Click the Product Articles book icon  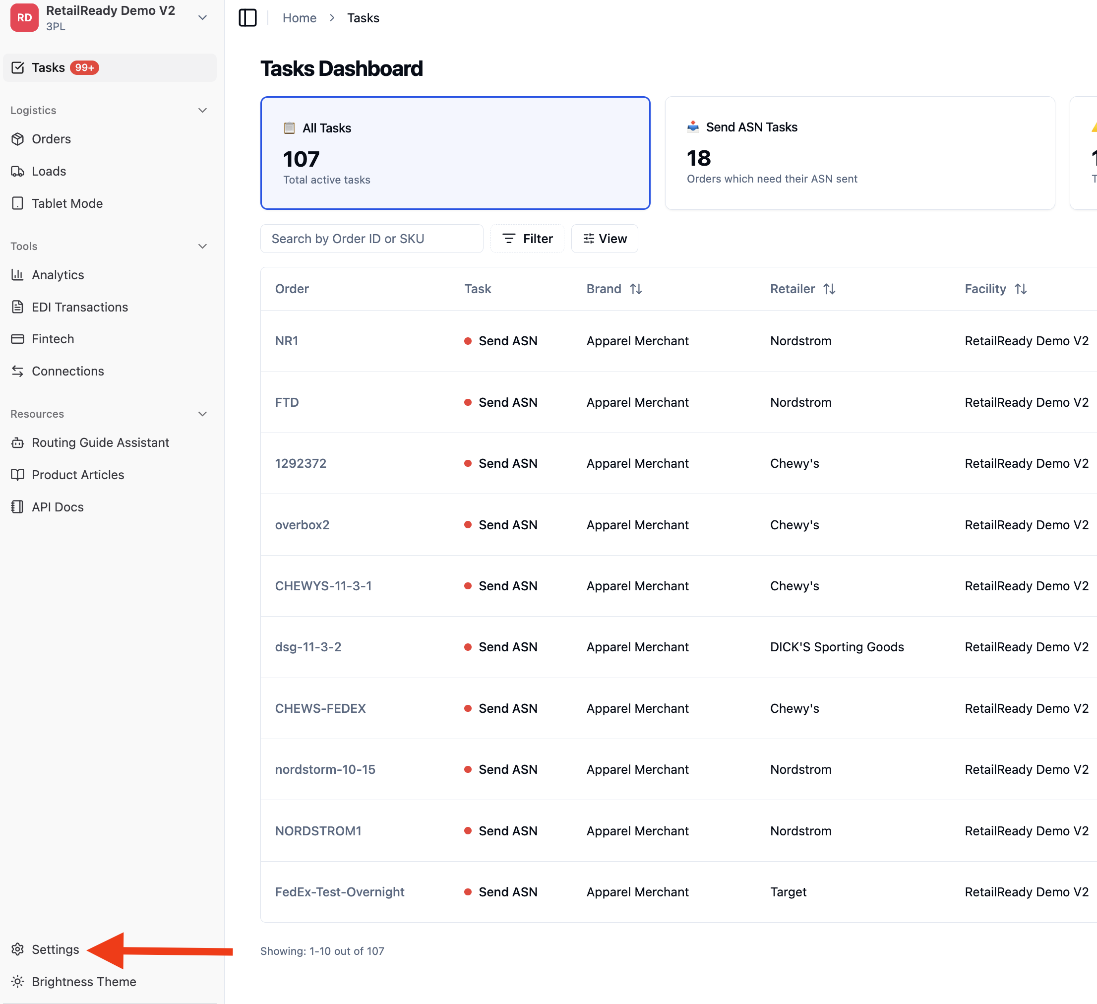coord(17,475)
